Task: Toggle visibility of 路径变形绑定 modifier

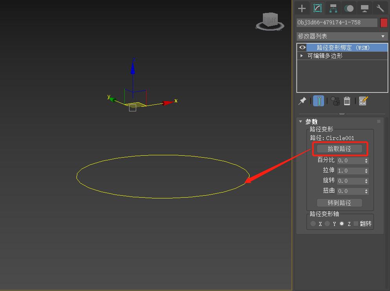Action: coord(302,47)
